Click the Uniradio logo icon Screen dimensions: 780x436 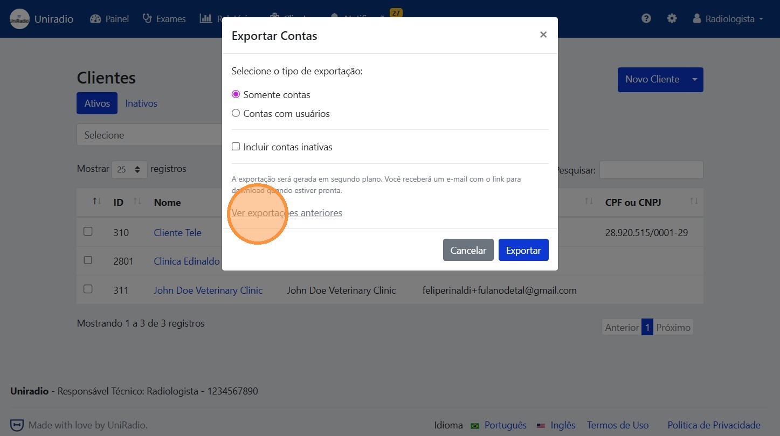(x=19, y=19)
